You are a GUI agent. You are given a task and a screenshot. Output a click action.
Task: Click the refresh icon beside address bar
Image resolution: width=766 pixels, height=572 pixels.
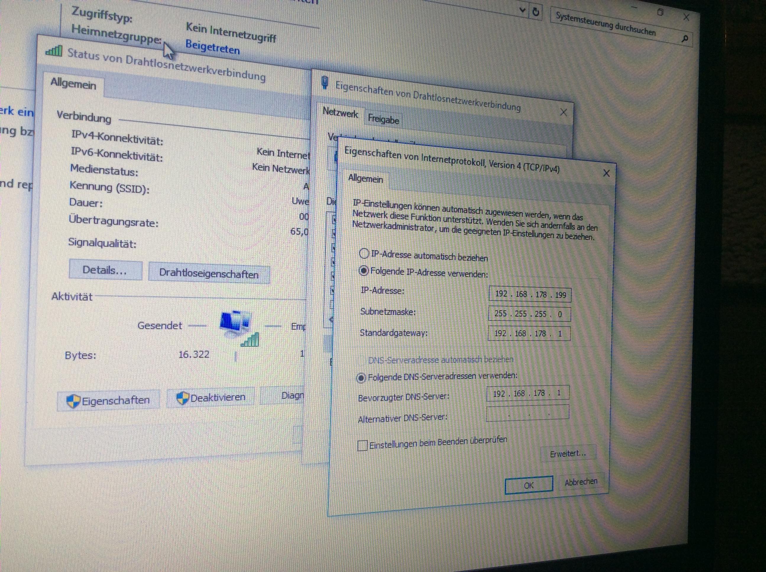[536, 12]
